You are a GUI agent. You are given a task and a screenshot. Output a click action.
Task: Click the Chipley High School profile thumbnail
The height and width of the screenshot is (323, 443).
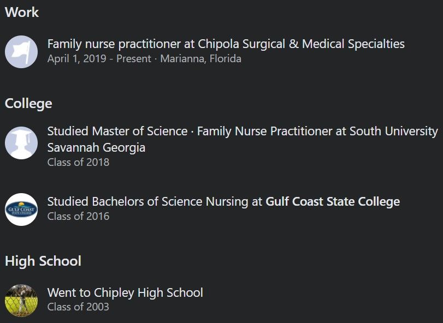click(x=21, y=301)
